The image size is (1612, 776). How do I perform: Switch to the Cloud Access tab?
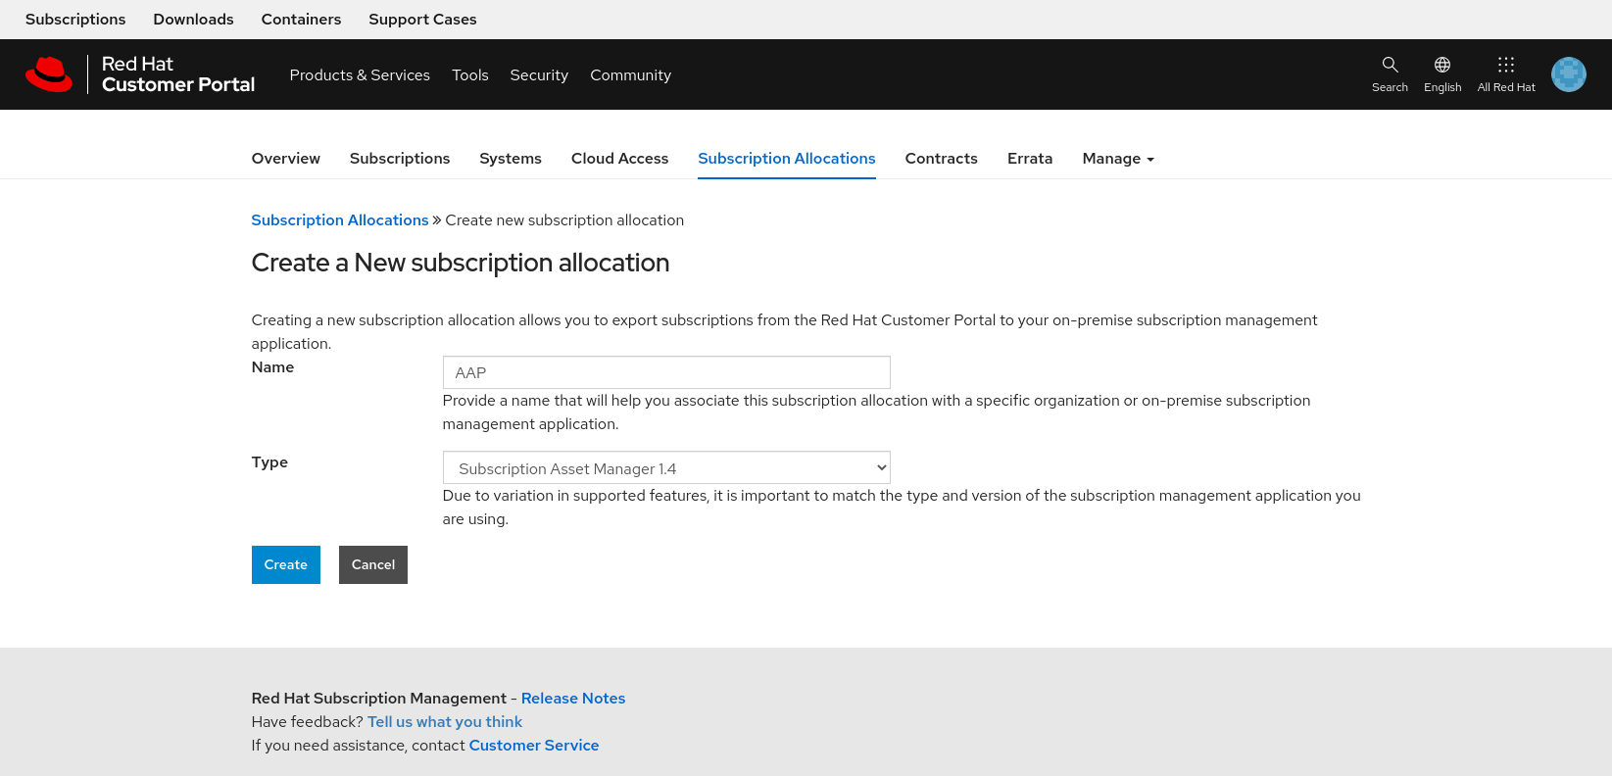(619, 159)
